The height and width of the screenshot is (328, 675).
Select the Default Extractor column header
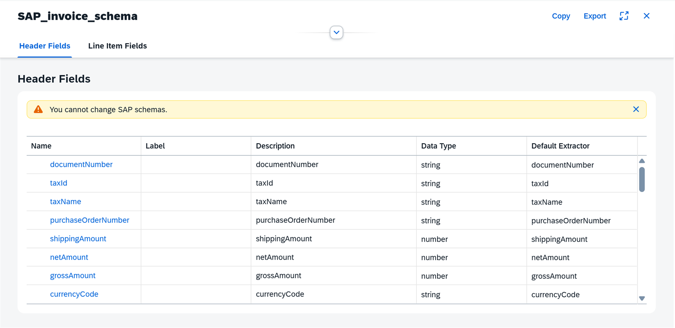point(582,146)
